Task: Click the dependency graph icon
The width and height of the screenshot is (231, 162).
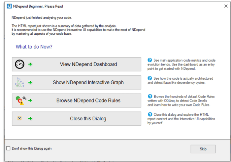Action: click(x=20, y=82)
